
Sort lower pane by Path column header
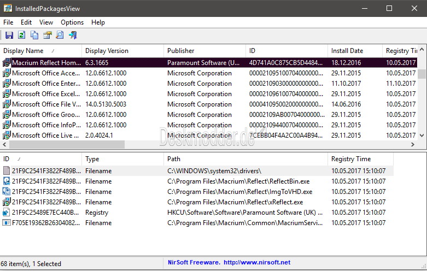click(x=245, y=159)
